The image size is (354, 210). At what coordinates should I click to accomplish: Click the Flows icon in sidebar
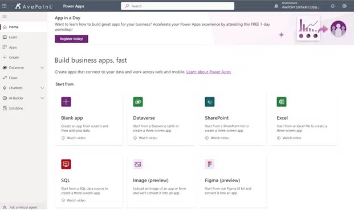[x=5, y=78]
